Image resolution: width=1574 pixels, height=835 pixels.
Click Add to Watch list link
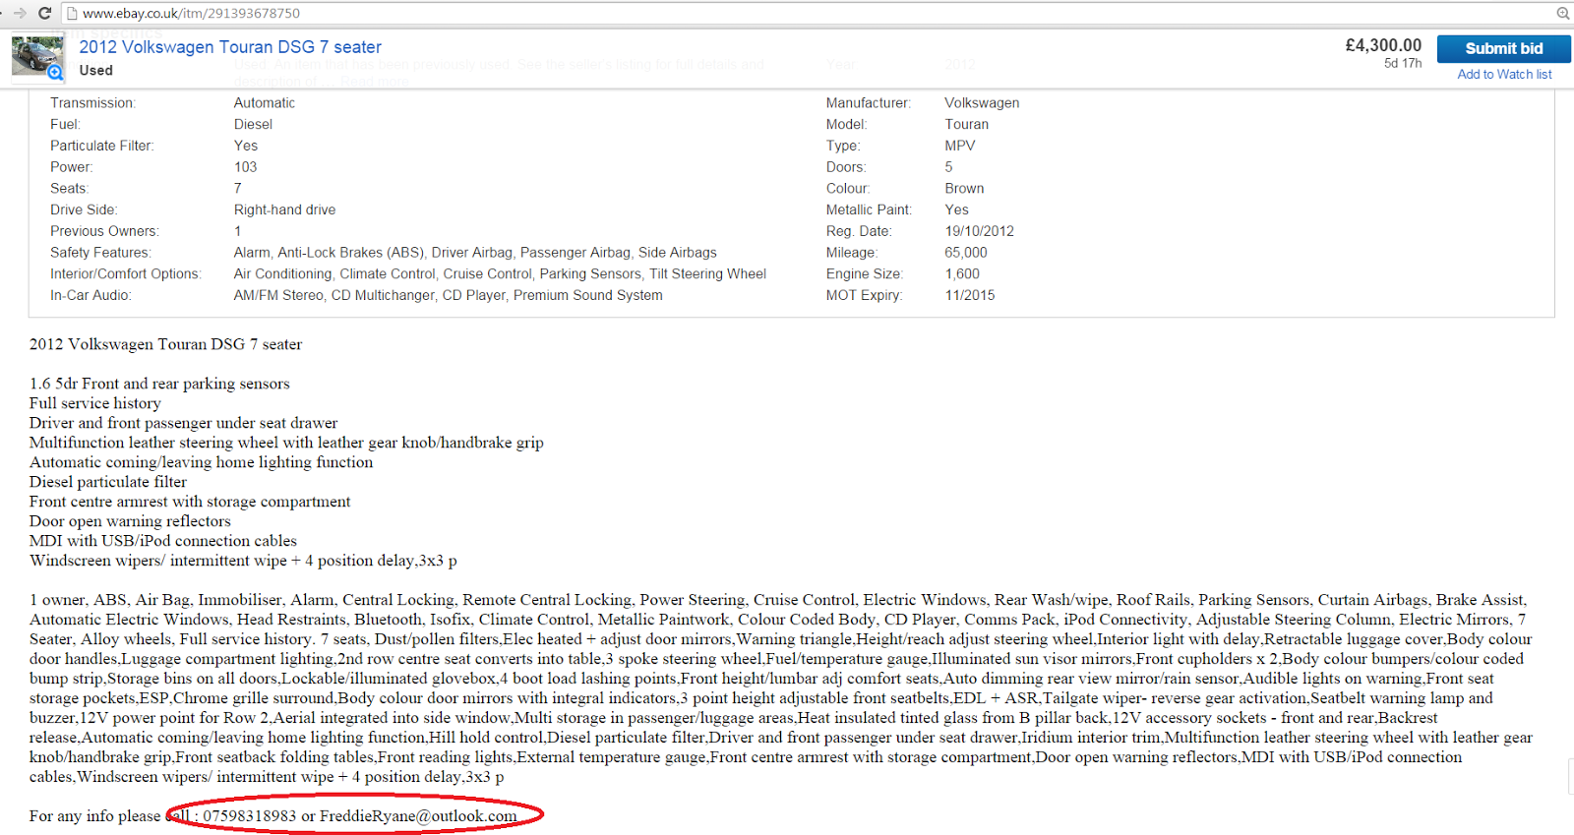(x=1504, y=74)
